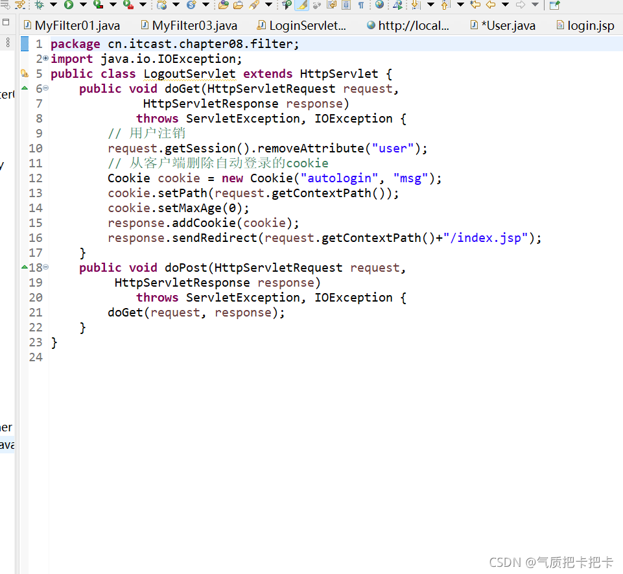
Task: Click override marker beside line 18
Action: coord(25,267)
